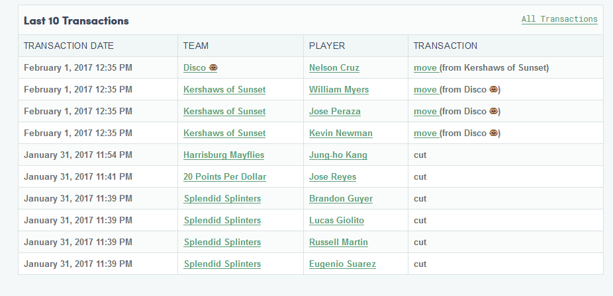Open Kershaws of Sunset in Kevin Newman row
This screenshot has height=296, width=613.
click(x=224, y=133)
